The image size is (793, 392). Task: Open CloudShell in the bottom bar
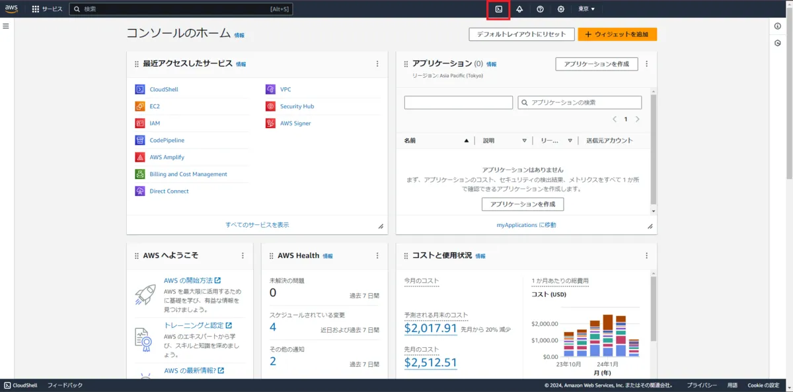(x=21, y=385)
